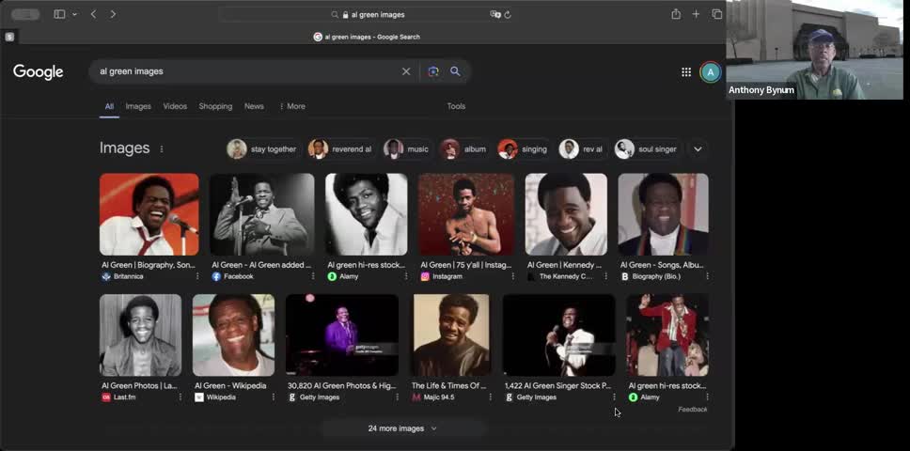Filter images by soul singer chip
The image size is (910, 451).
tap(648, 149)
